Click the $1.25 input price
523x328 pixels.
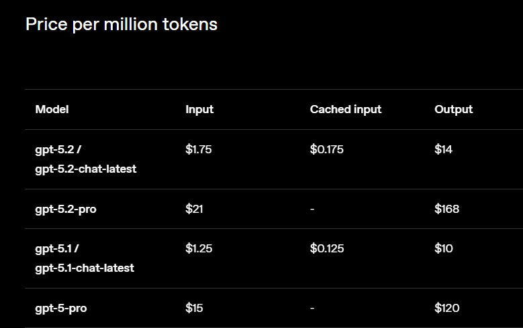199,248
